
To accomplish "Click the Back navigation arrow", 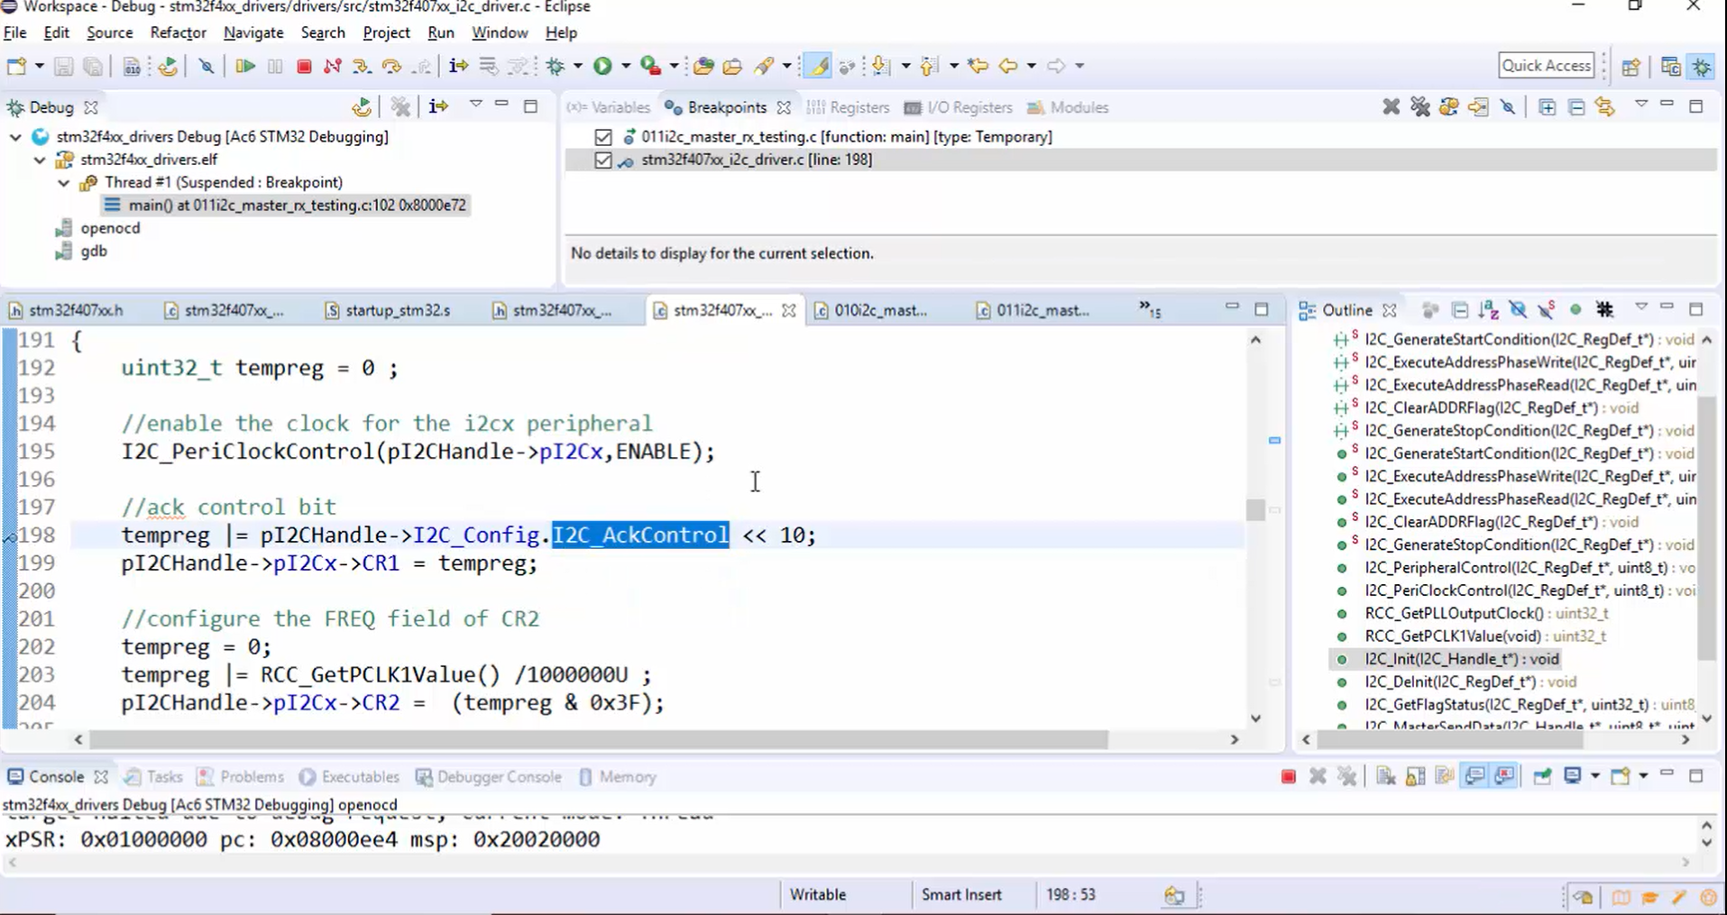I will pyautogui.click(x=1008, y=66).
